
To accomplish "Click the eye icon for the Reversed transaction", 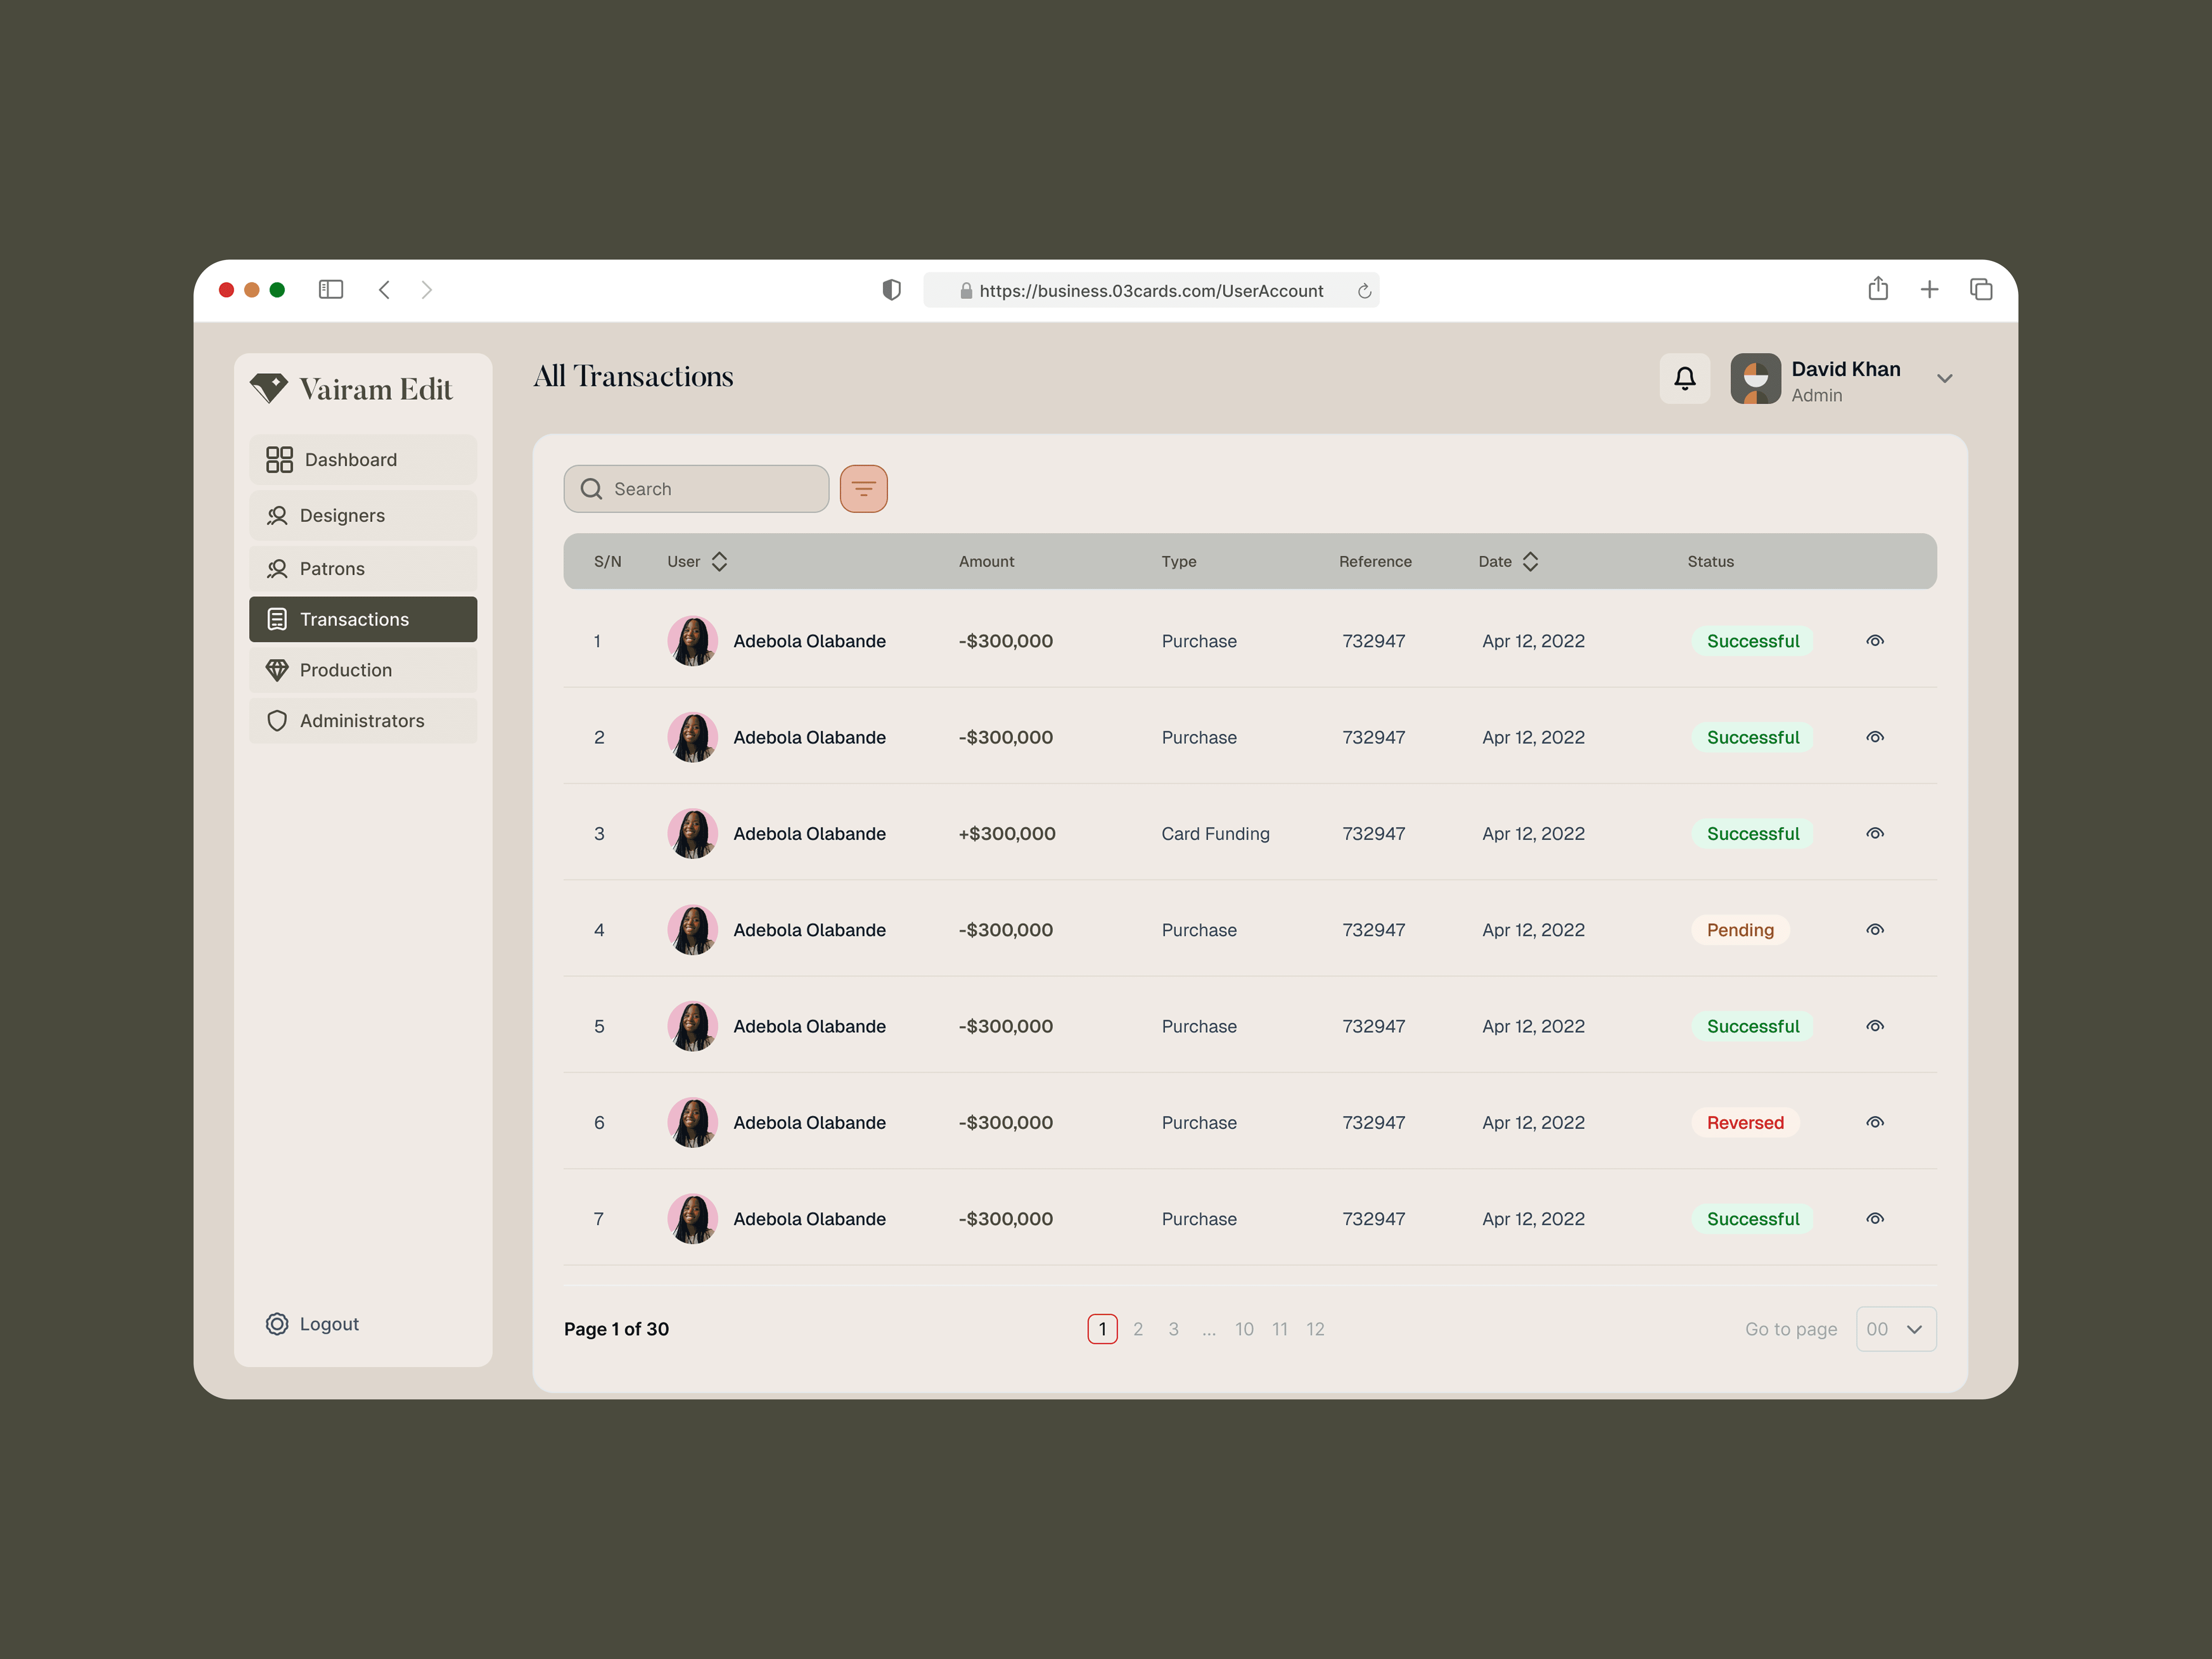I will tap(1874, 1122).
